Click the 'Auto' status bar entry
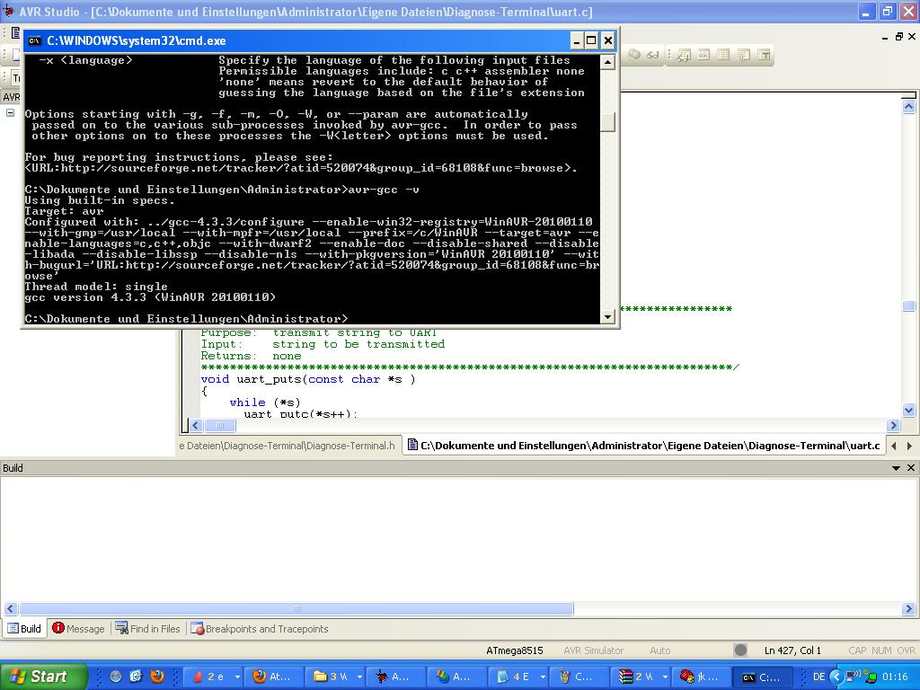This screenshot has height=690, width=920. (x=660, y=650)
